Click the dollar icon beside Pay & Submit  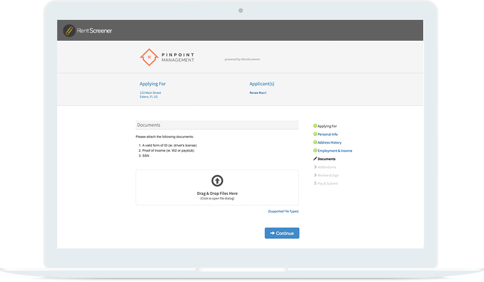pos(315,183)
